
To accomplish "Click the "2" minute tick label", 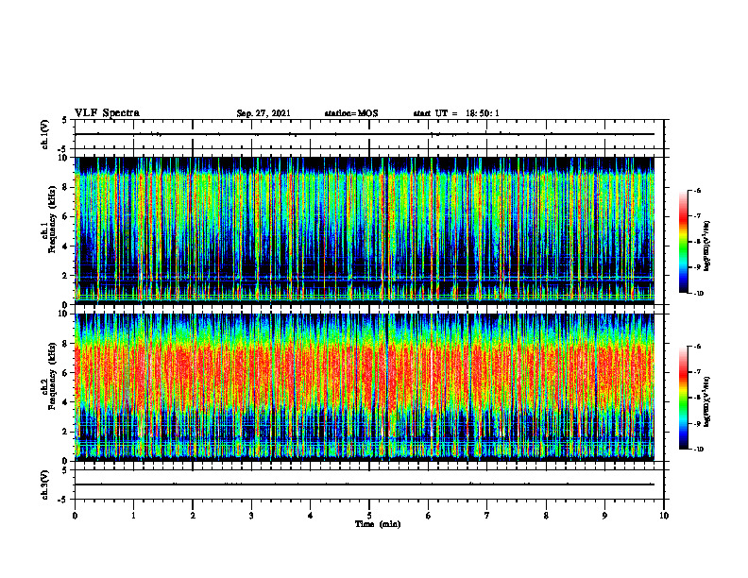I will click(193, 516).
